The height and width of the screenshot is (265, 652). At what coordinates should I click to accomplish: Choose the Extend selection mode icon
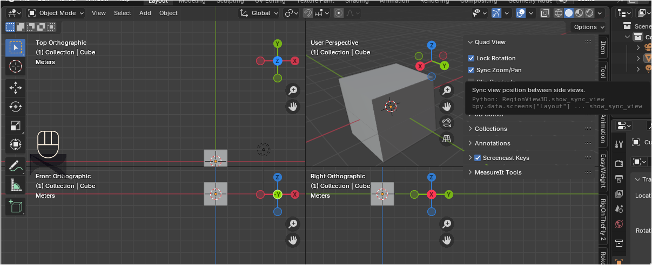tap(20, 26)
